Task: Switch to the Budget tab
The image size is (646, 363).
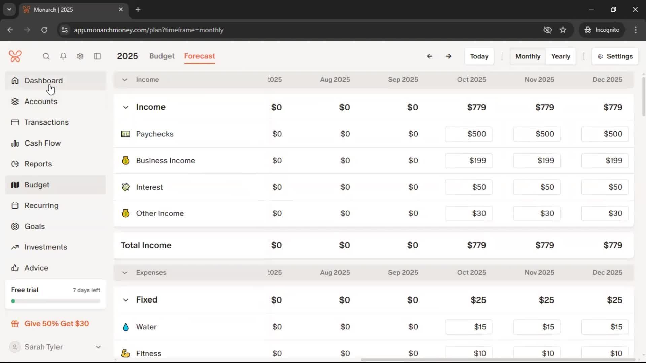Action: [162, 56]
